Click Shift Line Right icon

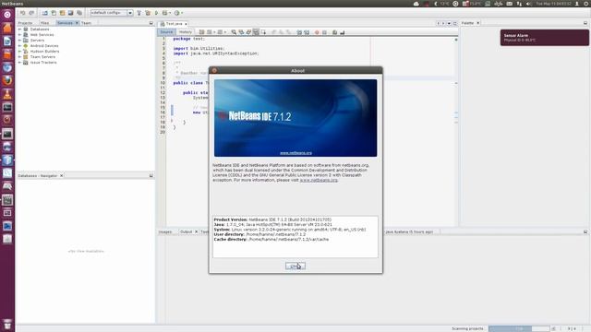tap(307, 32)
